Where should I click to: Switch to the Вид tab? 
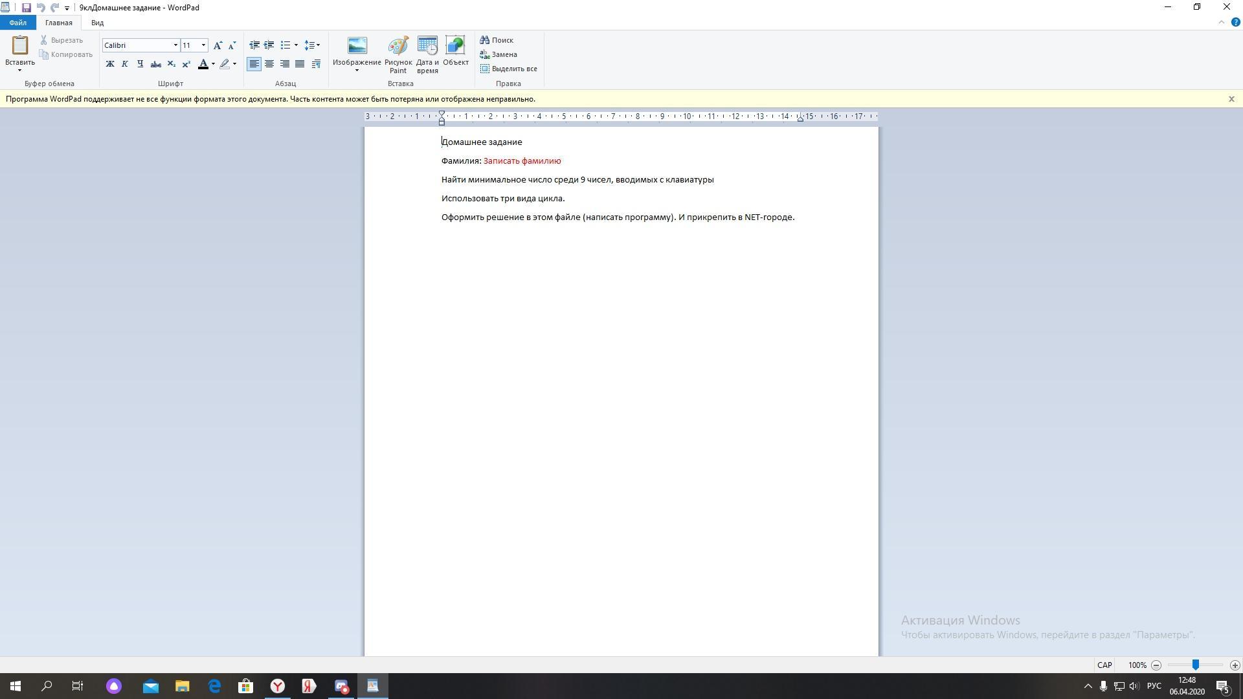(97, 23)
